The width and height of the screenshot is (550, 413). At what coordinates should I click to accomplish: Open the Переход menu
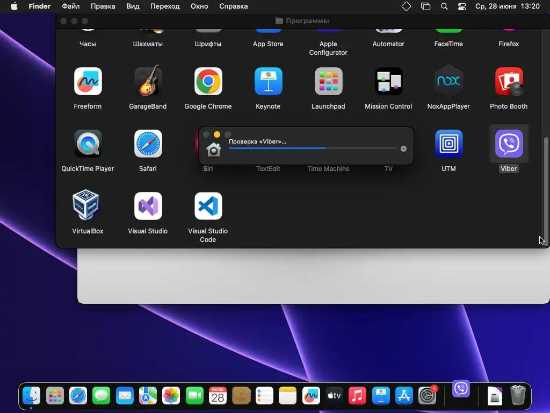[x=165, y=6]
